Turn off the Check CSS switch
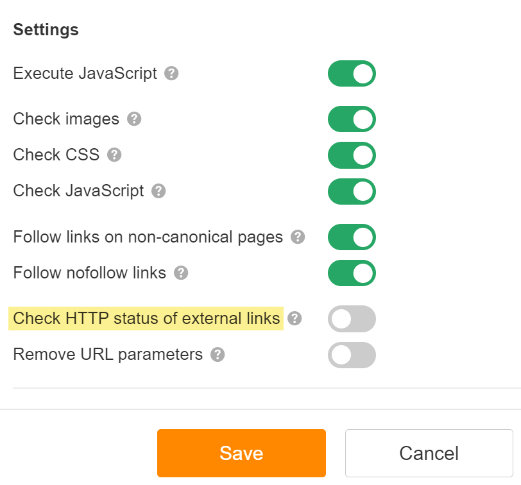This screenshot has height=485, width=521. (x=352, y=155)
